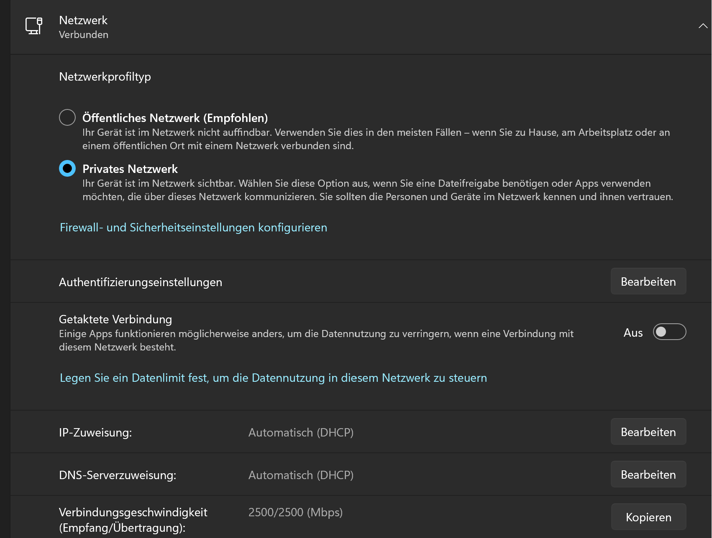Image resolution: width=712 pixels, height=538 pixels.
Task: Select the Privates Netzwerk radio button
Action: [67, 168]
